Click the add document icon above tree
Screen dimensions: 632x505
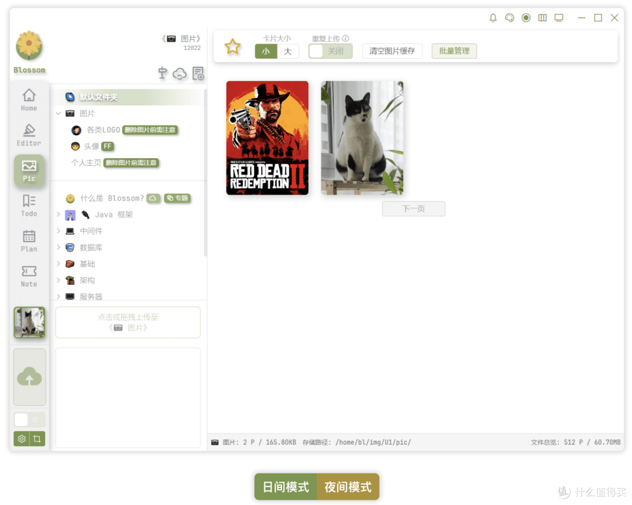tap(198, 73)
